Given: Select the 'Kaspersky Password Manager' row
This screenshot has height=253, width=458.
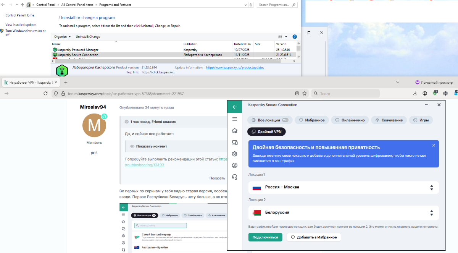Looking at the screenshot, I should pyautogui.click(x=174, y=50).
